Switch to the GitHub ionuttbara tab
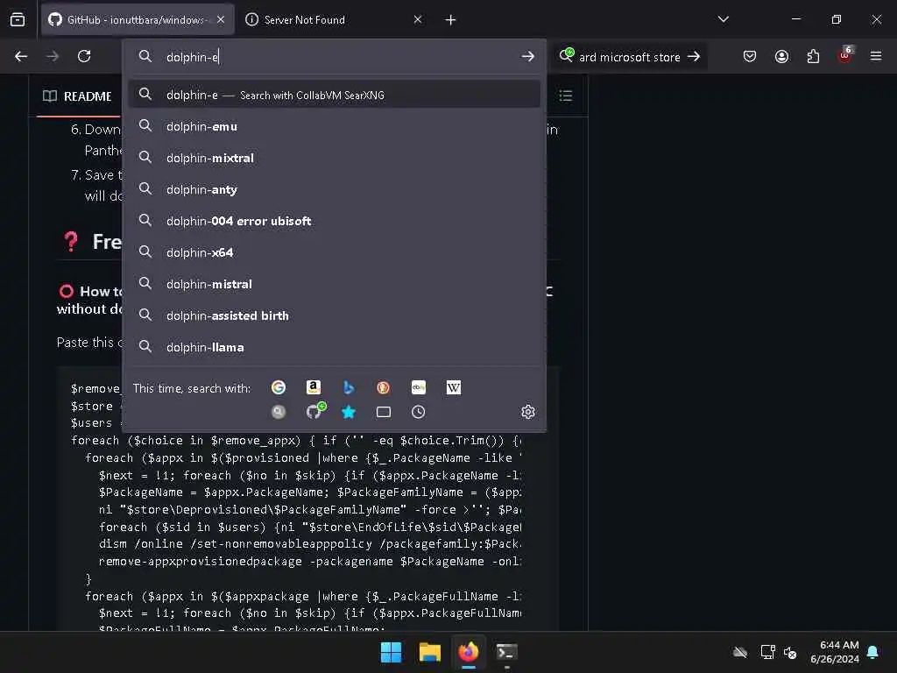 [x=138, y=19]
